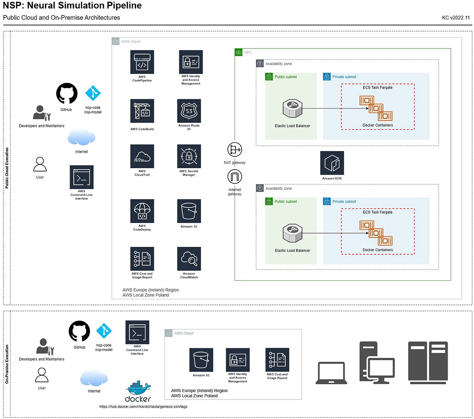This screenshot has width=474, height=419.
Task: Click the laptop computer icon
Action: [x=331, y=373]
